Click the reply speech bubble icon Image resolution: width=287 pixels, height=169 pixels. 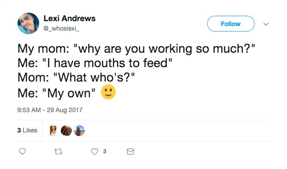click(23, 151)
